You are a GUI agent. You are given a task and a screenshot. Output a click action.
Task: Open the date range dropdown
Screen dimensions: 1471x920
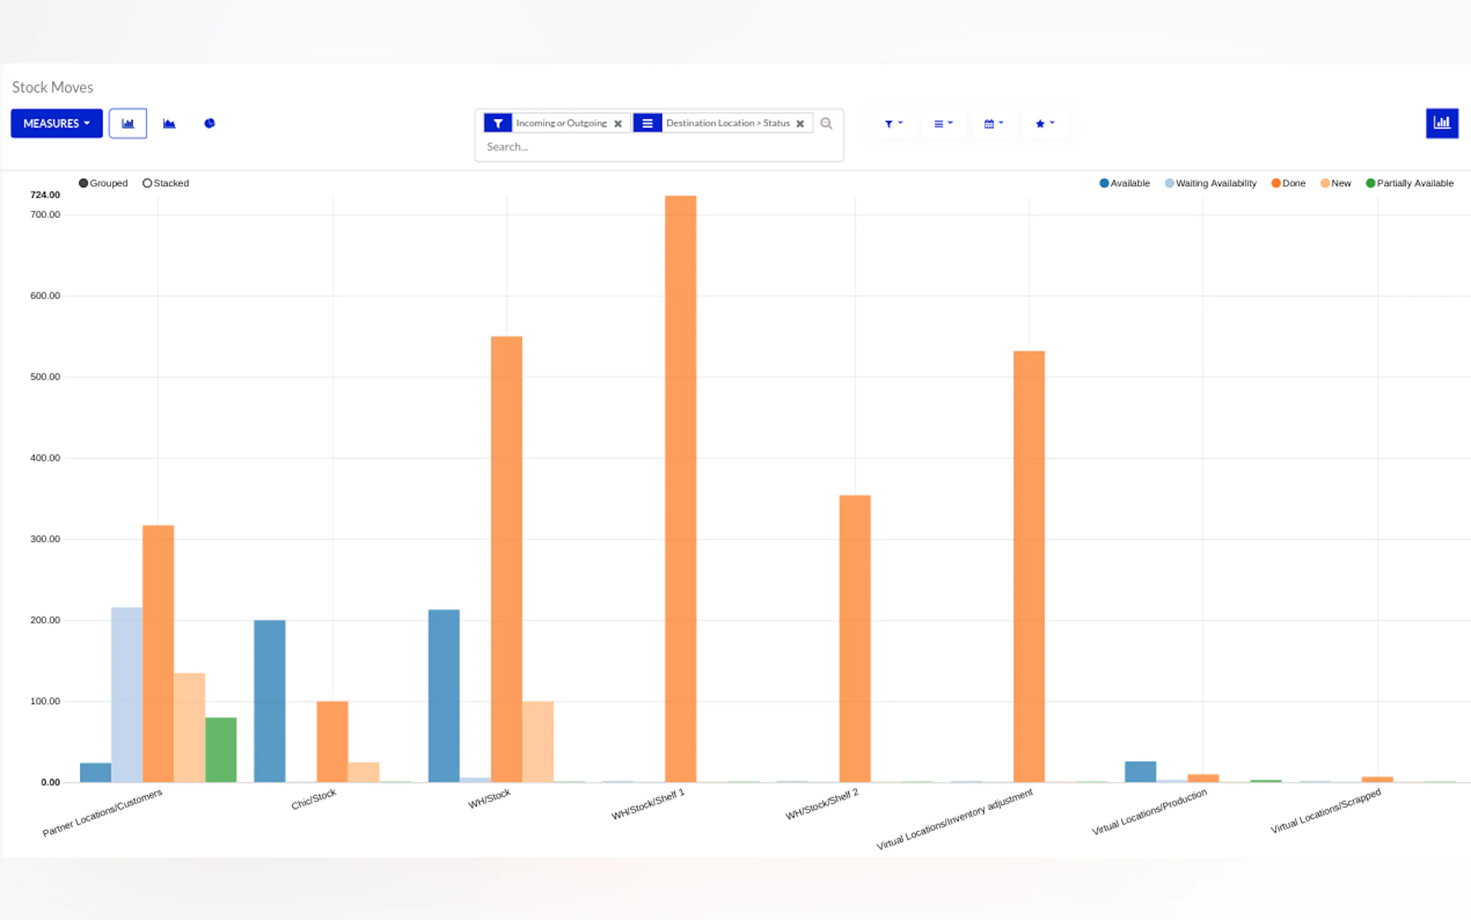point(993,123)
